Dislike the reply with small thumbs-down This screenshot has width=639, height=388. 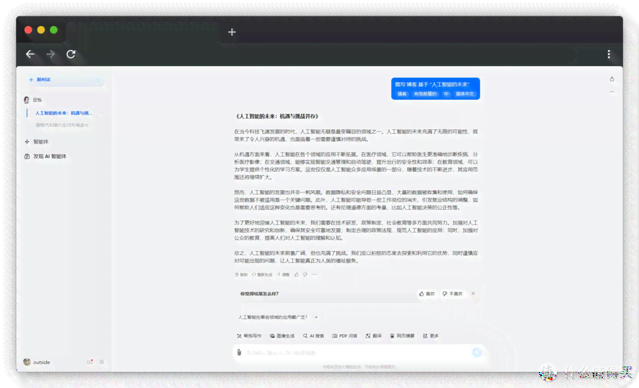[x=305, y=275]
